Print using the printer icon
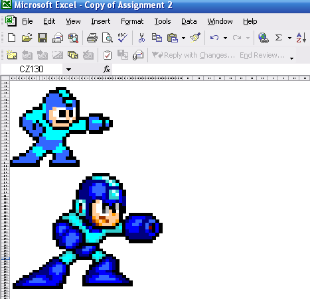This screenshot has height=299, width=310. pos(92,38)
